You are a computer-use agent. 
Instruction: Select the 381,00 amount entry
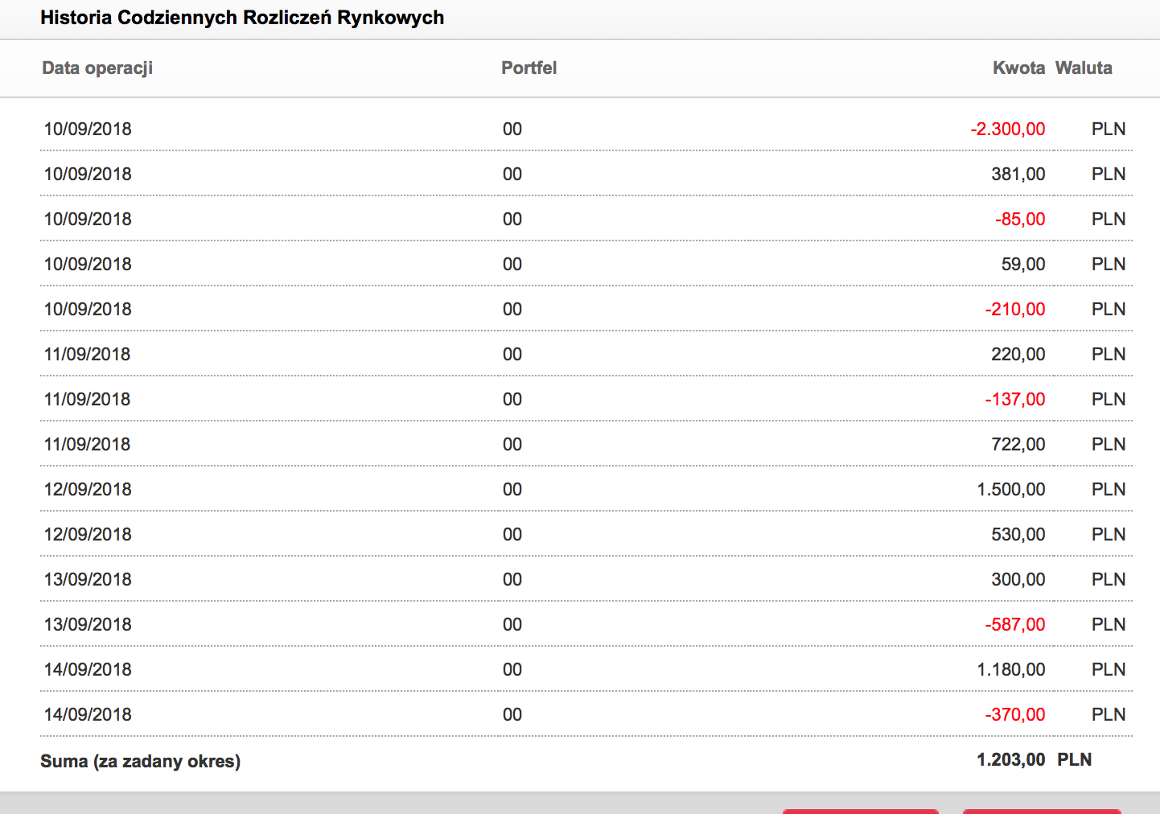point(1018,175)
